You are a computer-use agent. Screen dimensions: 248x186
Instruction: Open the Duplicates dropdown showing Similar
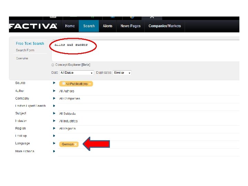(x=122, y=73)
